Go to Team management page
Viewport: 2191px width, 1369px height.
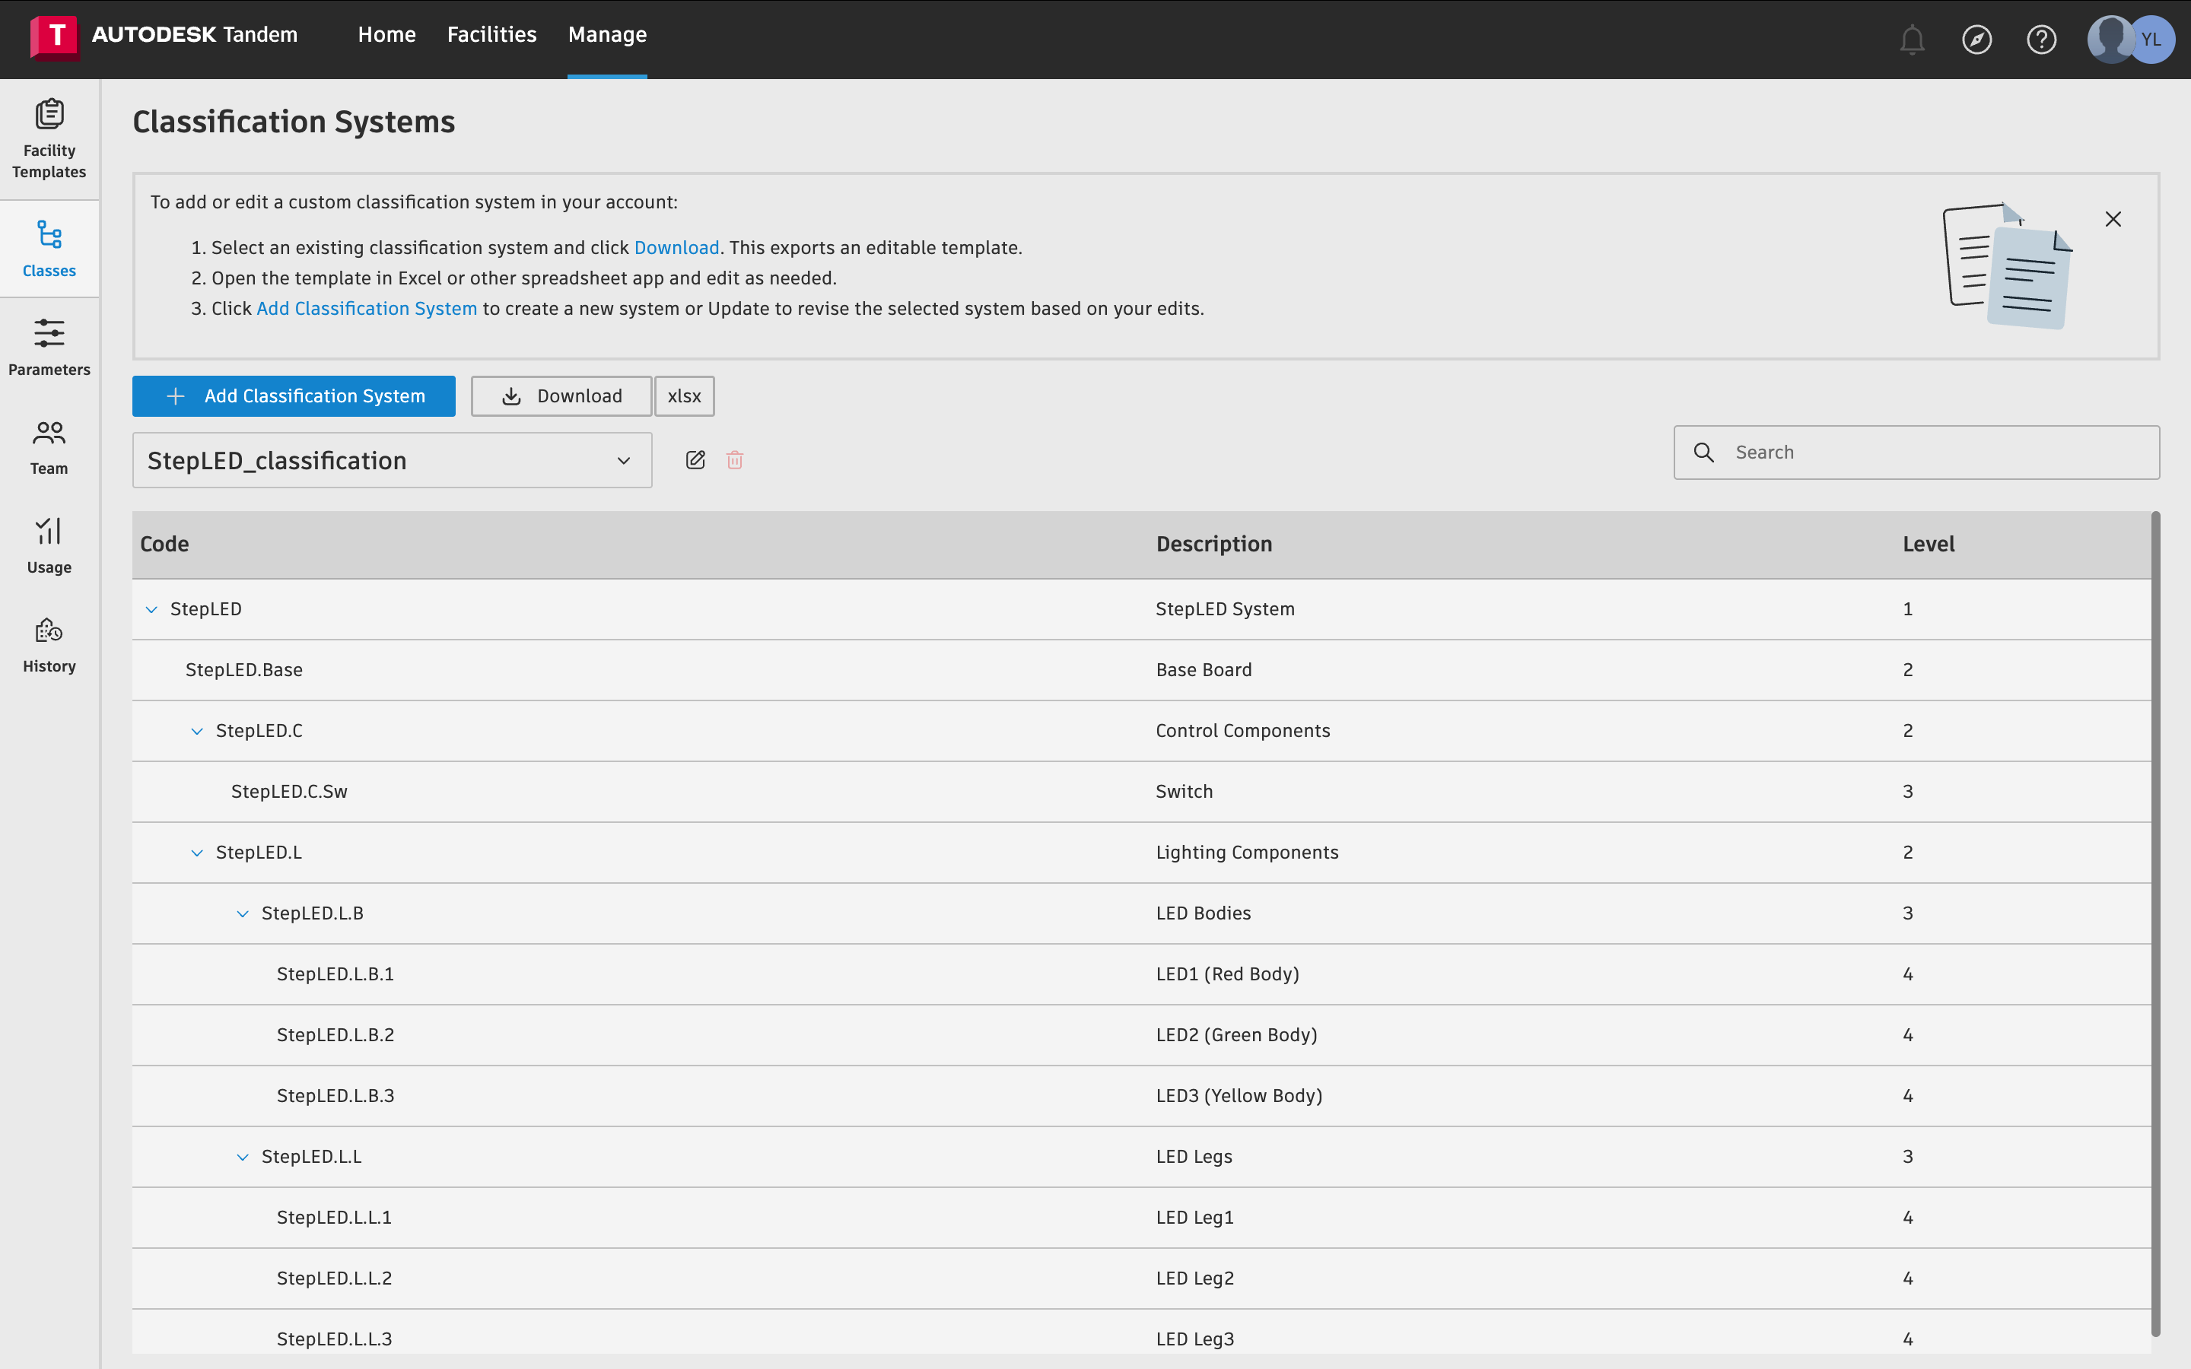click(x=49, y=446)
